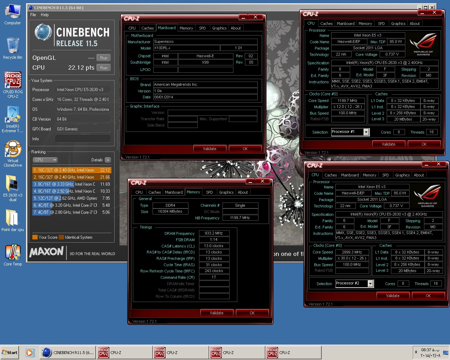Screen dimensions: 450x360
Task: Open the Recycle Bin icon
Action: (13, 49)
